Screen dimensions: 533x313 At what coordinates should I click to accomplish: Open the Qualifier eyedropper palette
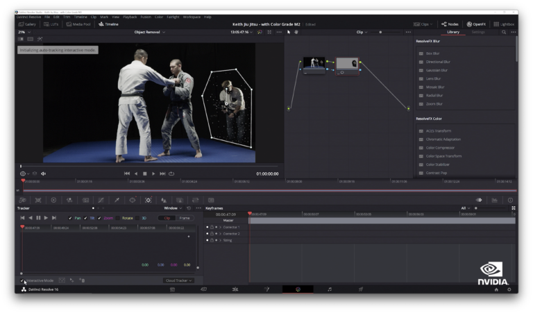pyautogui.click(x=117, y=200)
